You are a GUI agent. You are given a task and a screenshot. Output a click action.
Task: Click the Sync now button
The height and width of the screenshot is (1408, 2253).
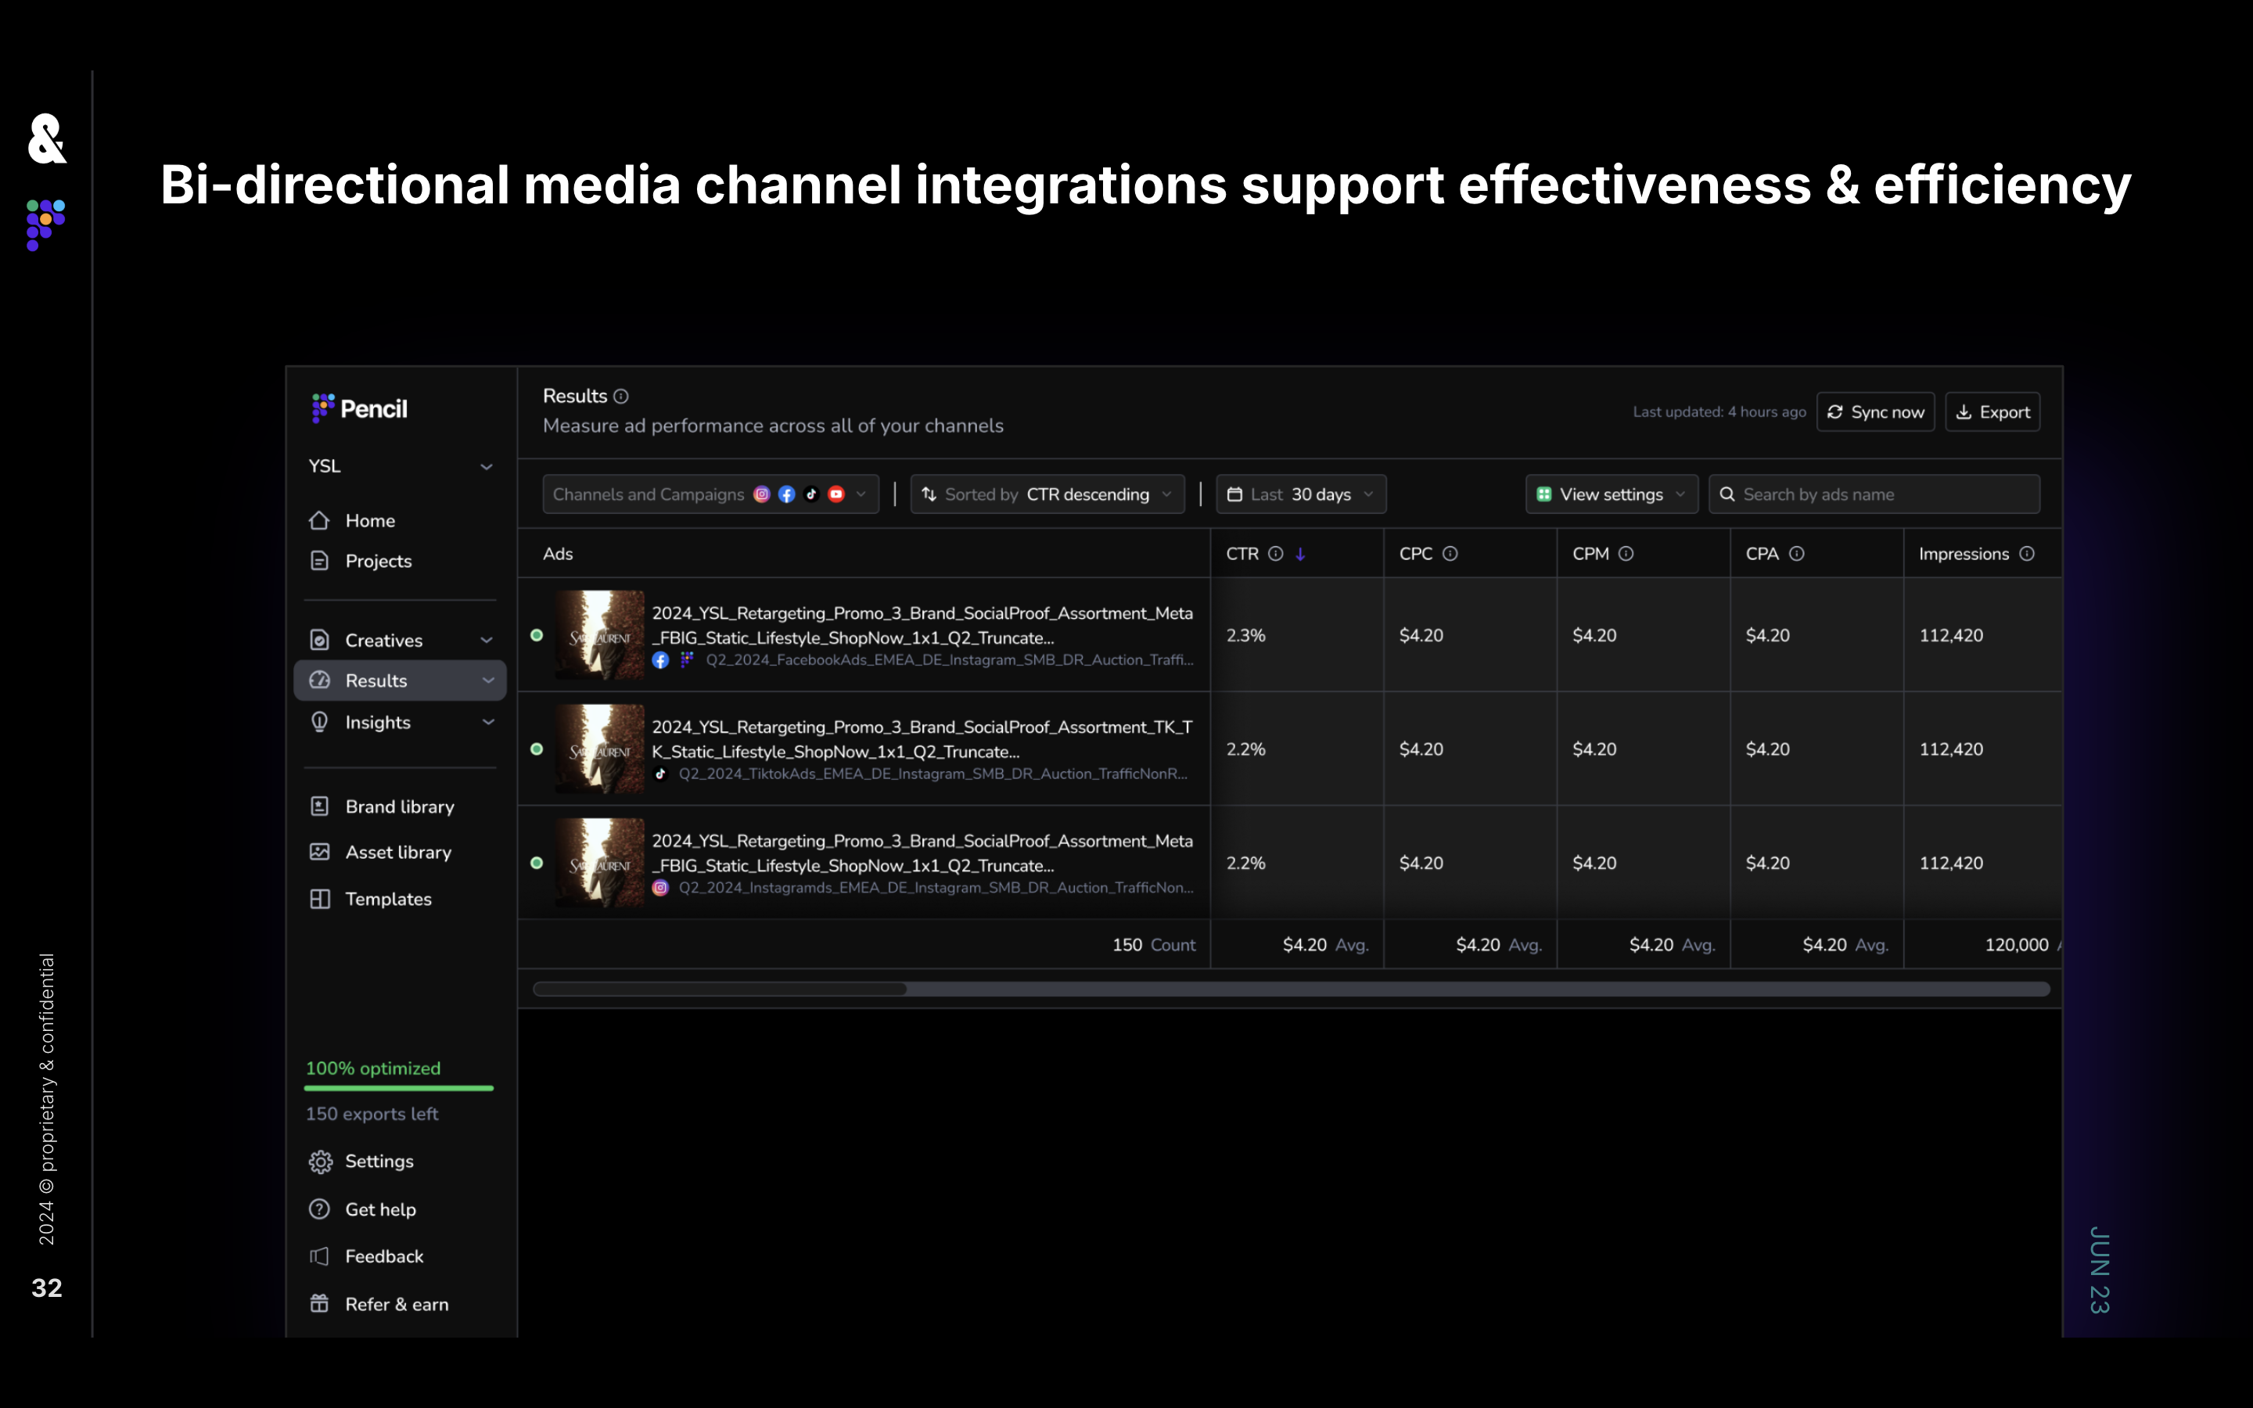coord(1875,411)
